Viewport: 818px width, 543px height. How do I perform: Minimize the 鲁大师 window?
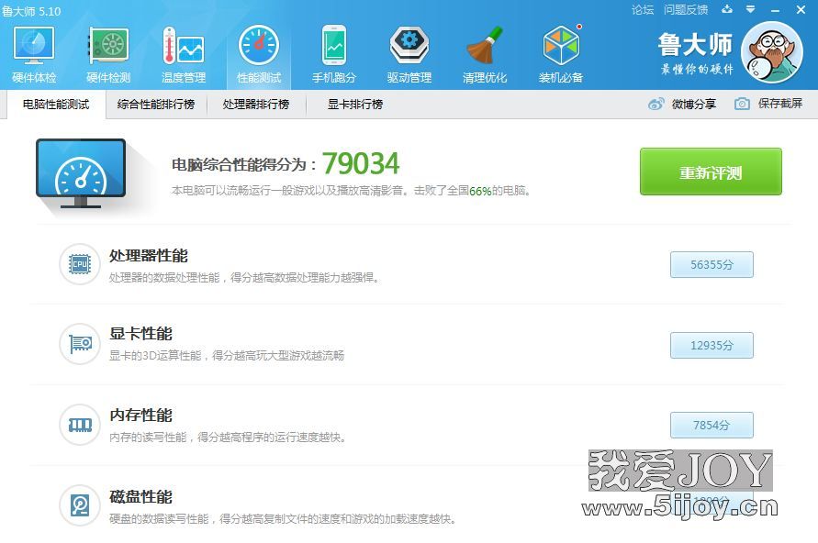[x=775, y=10]
